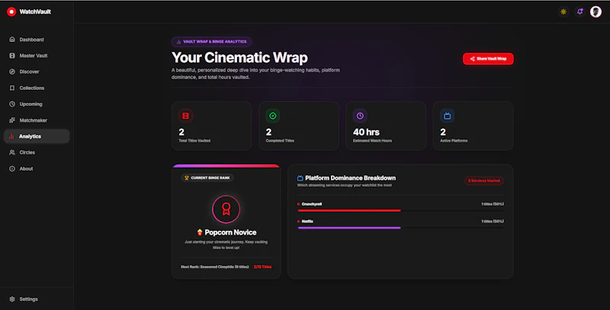Click the green Completed Titles check icon
The height and width of the screenshot is (310, 610).
click(273, 116)
